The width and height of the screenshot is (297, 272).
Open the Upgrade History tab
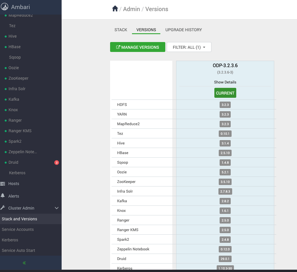coord(183,30)
